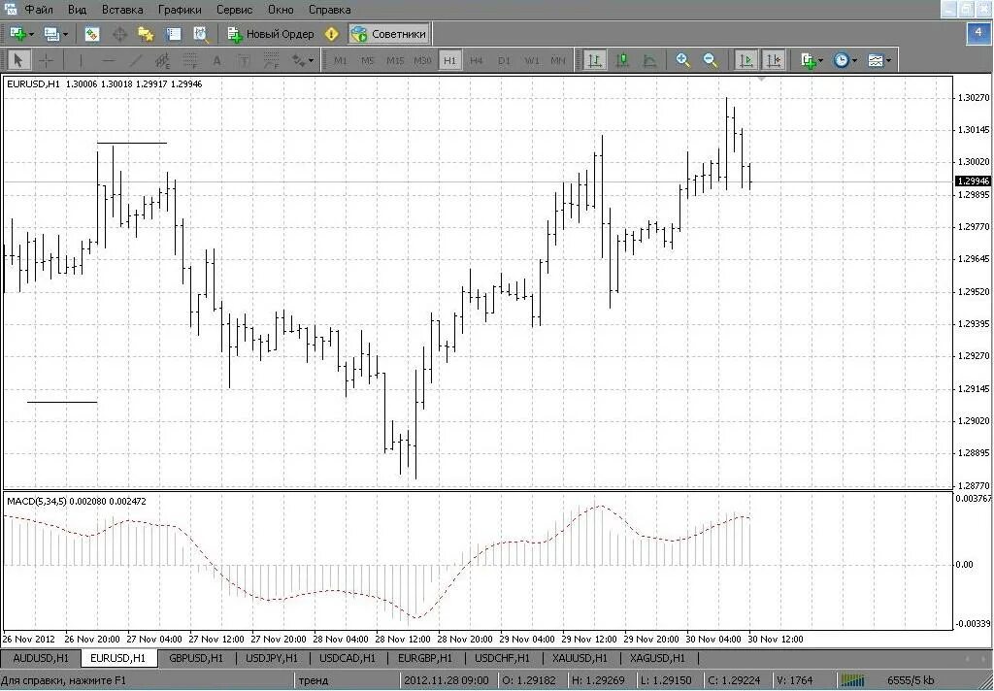
Task: Switch to the GBPUSD,H1 chart tab
Action: pos(196,658)
